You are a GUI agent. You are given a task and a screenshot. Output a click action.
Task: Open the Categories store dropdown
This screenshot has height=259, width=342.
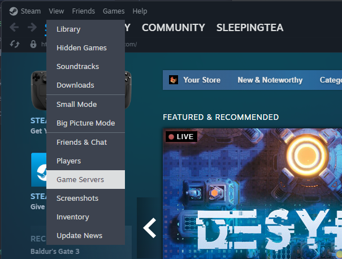pos(331,80)
